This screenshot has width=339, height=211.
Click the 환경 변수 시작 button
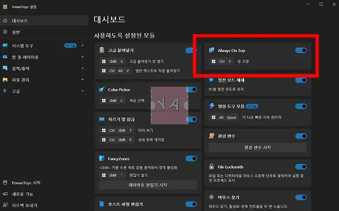257,147
